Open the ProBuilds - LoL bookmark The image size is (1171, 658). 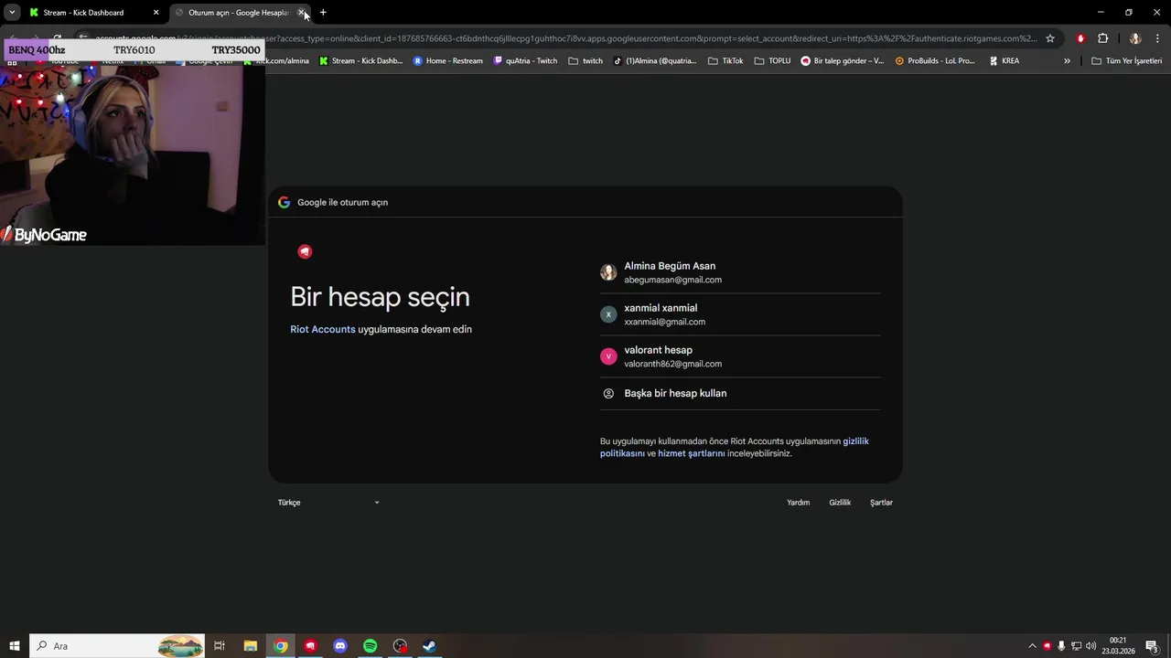[935, 61]
